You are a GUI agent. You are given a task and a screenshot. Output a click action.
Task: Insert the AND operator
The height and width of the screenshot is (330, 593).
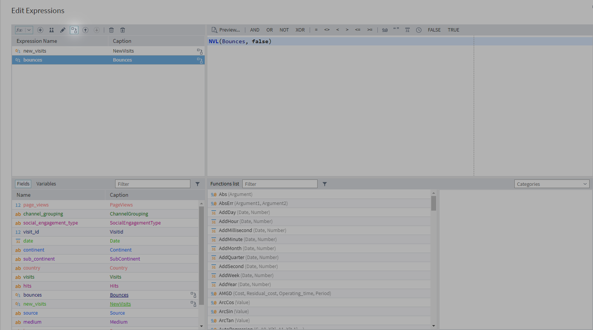coord(255,30)
